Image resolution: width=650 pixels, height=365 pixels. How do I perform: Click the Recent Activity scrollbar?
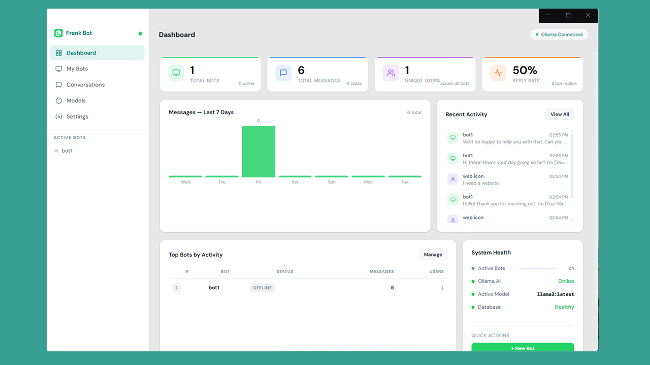(x=572, y=165)
